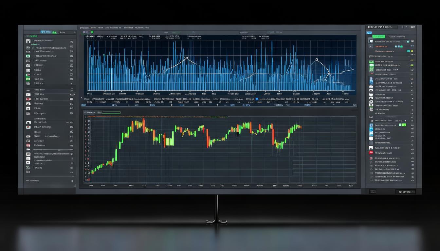Toggle the green switch in right panel middle row
Viewport: 440px width, 251px height.
pos(404,125)
